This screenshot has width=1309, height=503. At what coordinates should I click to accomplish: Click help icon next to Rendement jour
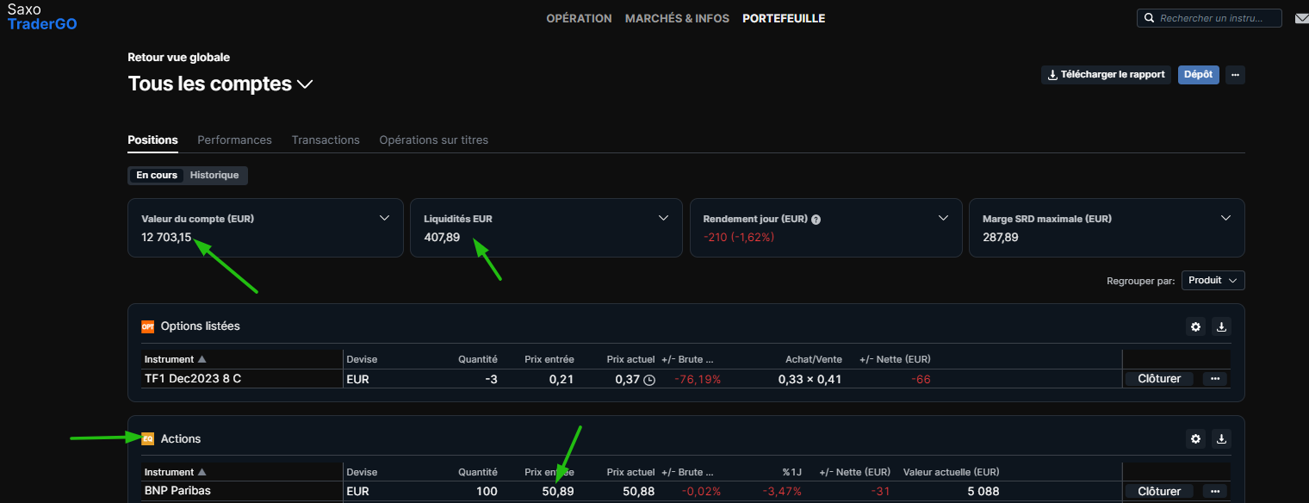tap(816, 220)
